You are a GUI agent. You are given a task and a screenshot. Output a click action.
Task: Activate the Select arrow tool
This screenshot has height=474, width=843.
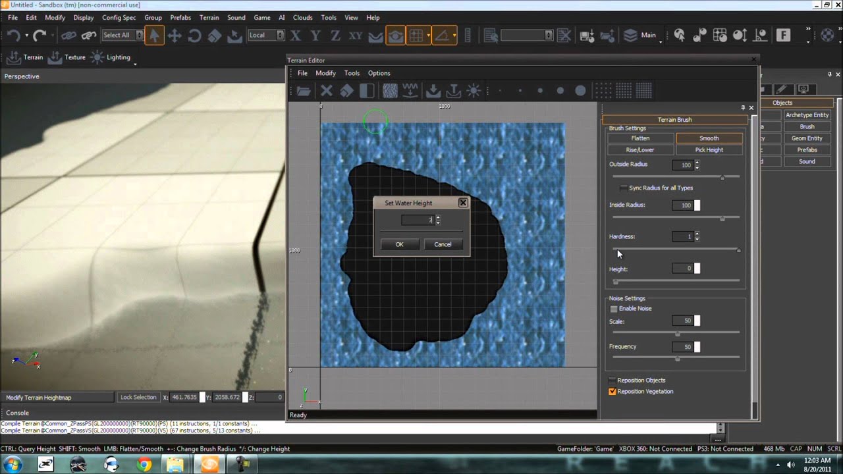pos(154,36)
